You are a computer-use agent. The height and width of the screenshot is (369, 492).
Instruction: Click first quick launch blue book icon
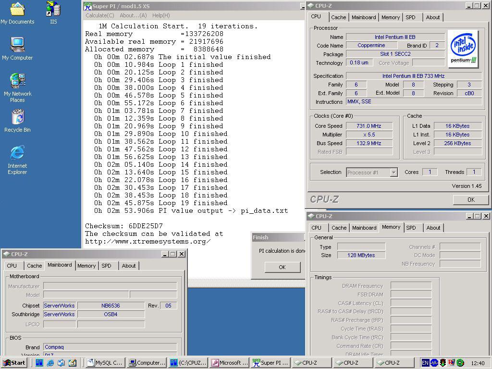(39, 363)
